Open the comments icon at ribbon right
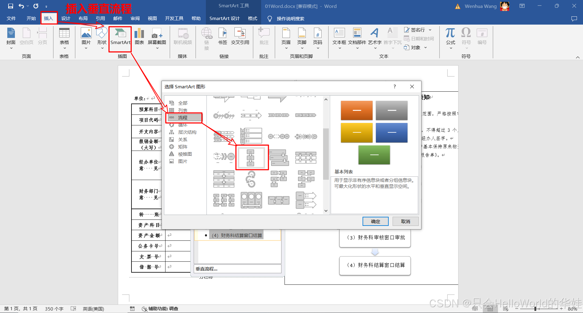This screenshot has width=583, height=313. coord(574,19)
